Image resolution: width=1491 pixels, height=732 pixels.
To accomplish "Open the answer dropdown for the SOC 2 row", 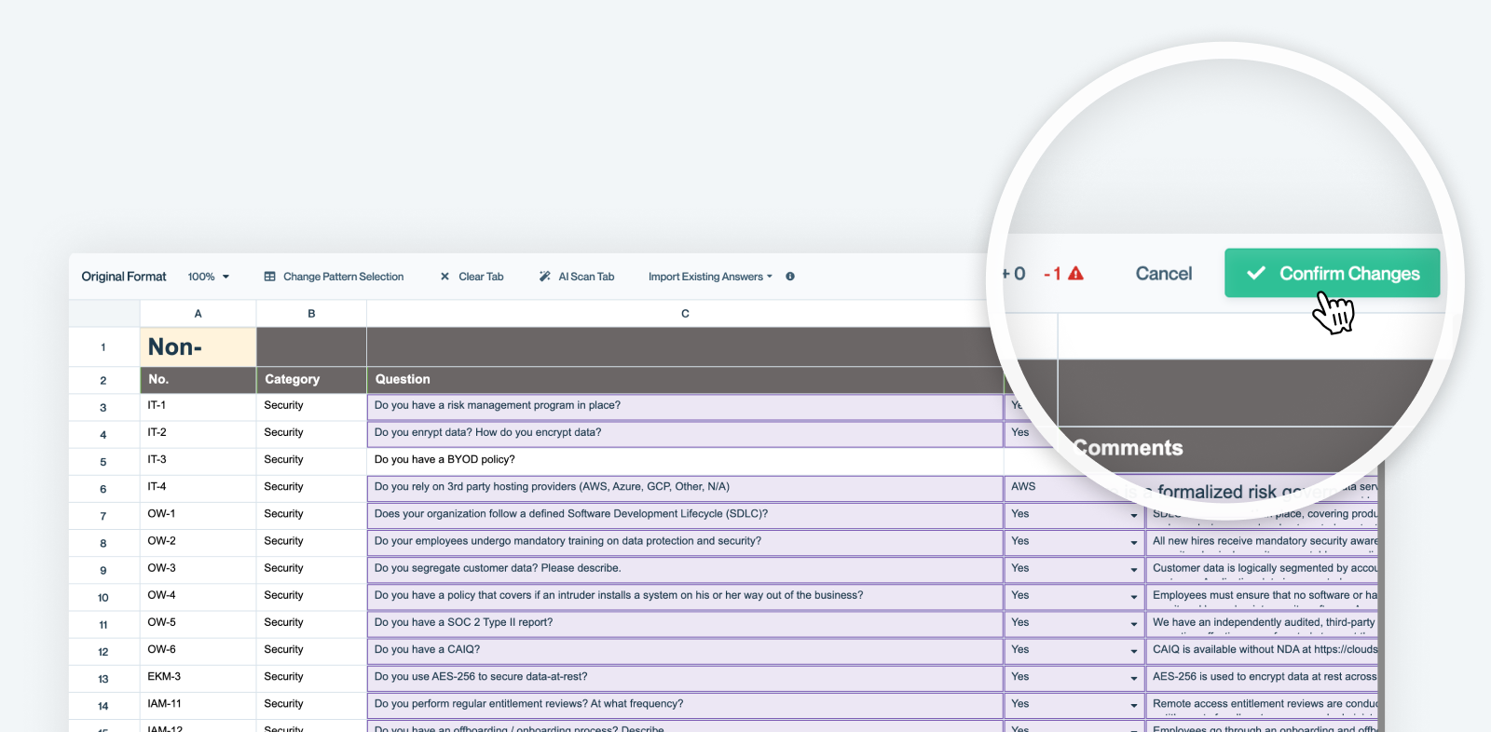I will coord(1133,623).
